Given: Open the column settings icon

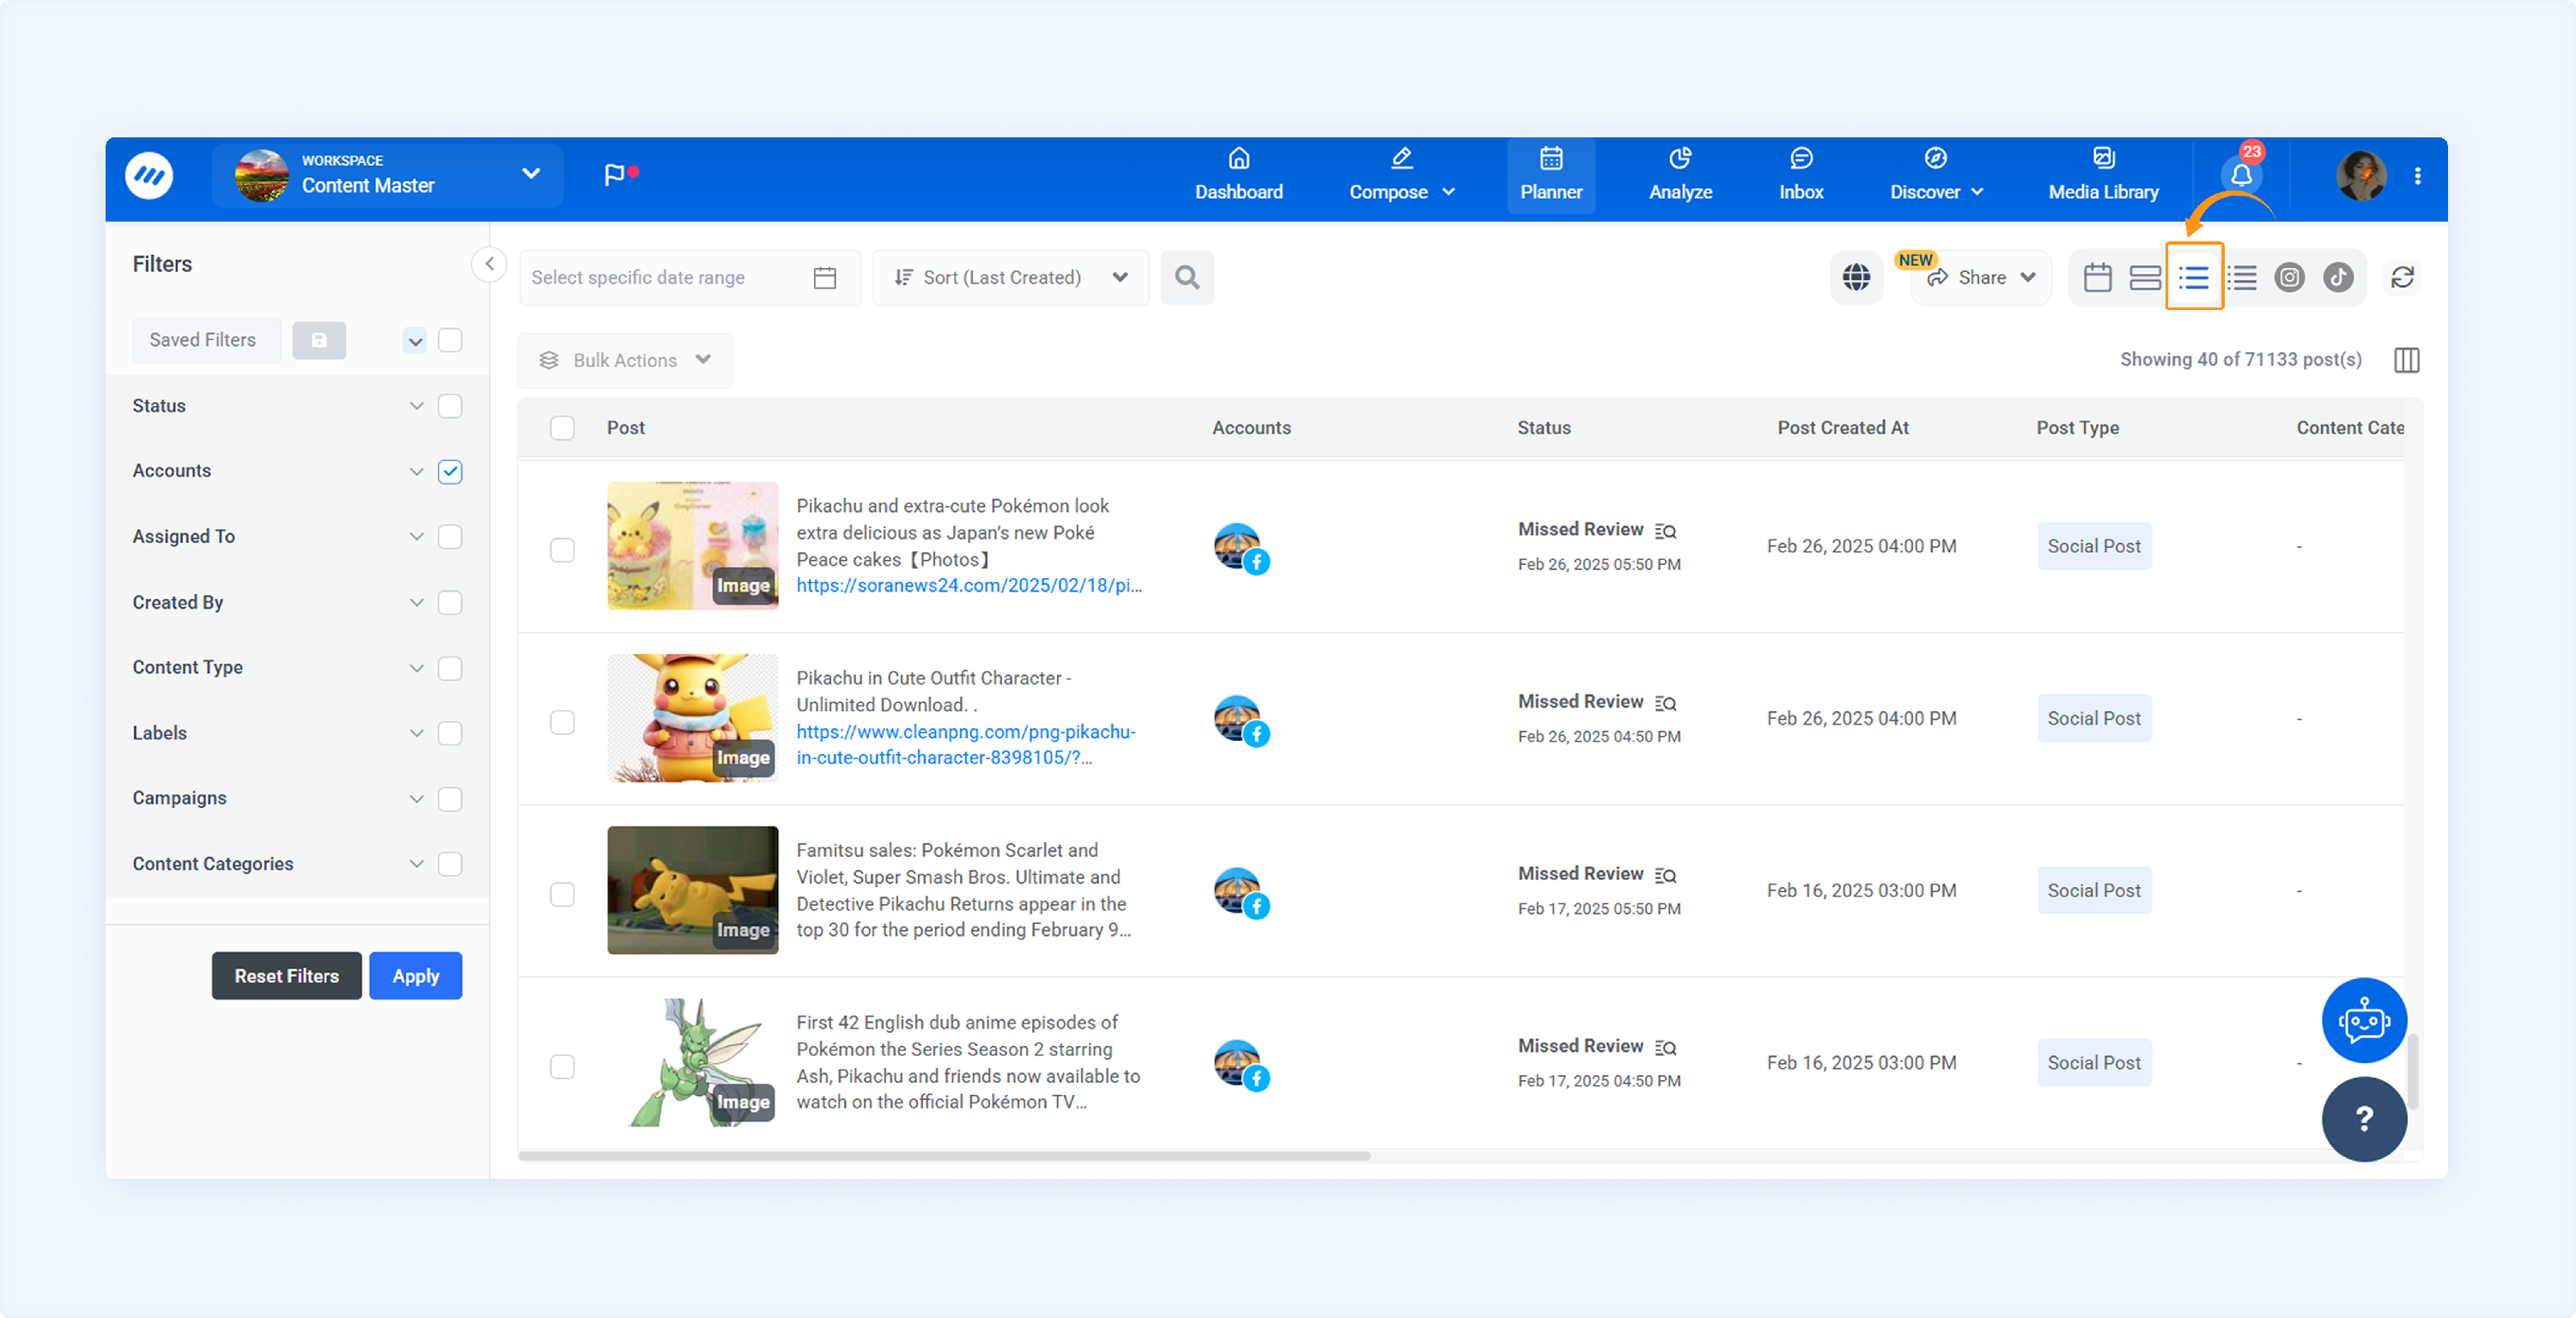Looking at the screenshot, I should pos(2407,360).
